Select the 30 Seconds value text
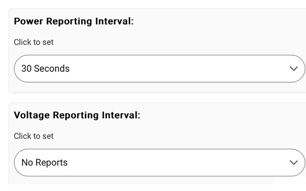Screen dimensions: 306x191 (46, 69)
